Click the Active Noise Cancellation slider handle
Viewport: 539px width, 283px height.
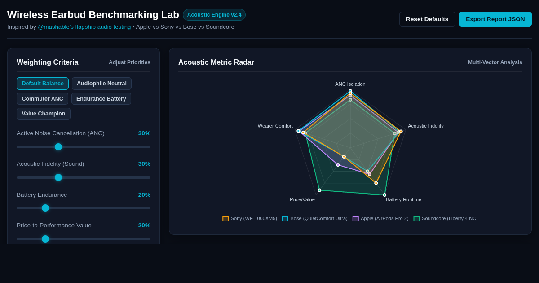click(58, 147)
